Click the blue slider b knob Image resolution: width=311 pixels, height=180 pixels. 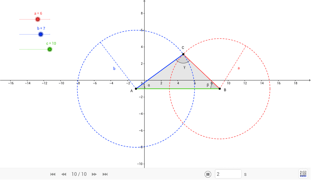point(41,34)
